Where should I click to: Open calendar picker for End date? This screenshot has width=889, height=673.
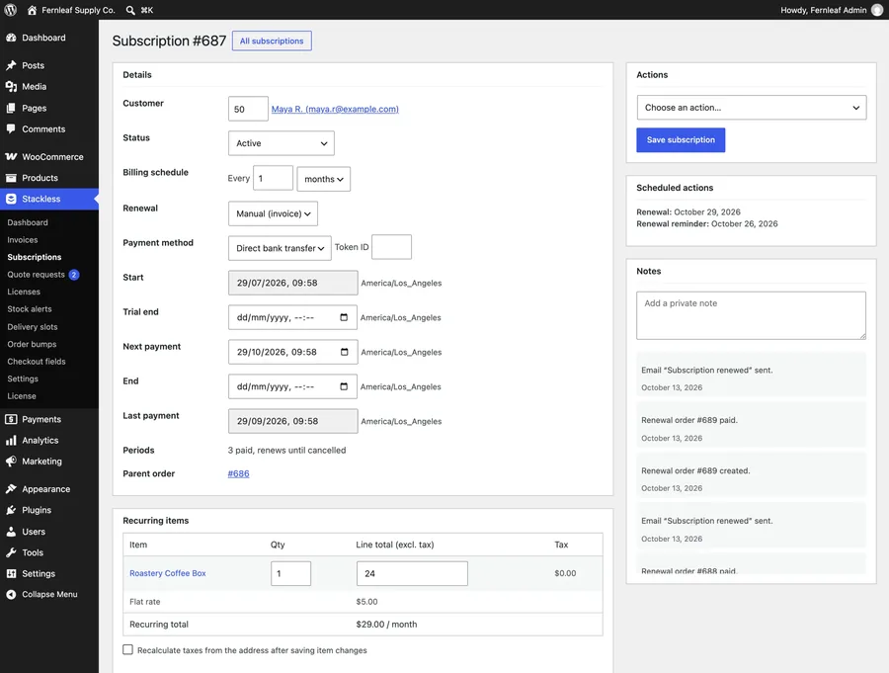point(344,386)
